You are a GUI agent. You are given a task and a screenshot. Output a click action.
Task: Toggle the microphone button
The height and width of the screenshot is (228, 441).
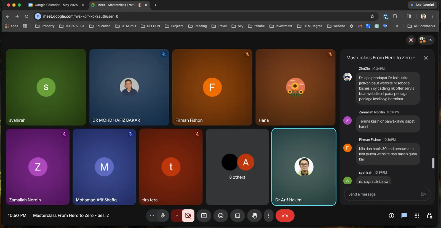click(x=163, y=216)
